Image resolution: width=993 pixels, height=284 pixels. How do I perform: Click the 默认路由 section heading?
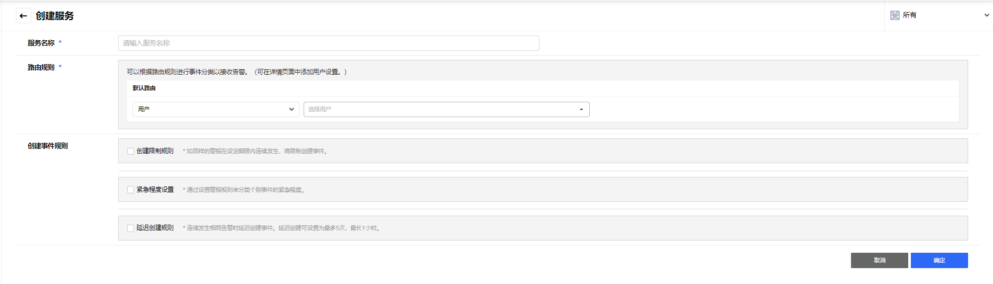click(144, 88)
